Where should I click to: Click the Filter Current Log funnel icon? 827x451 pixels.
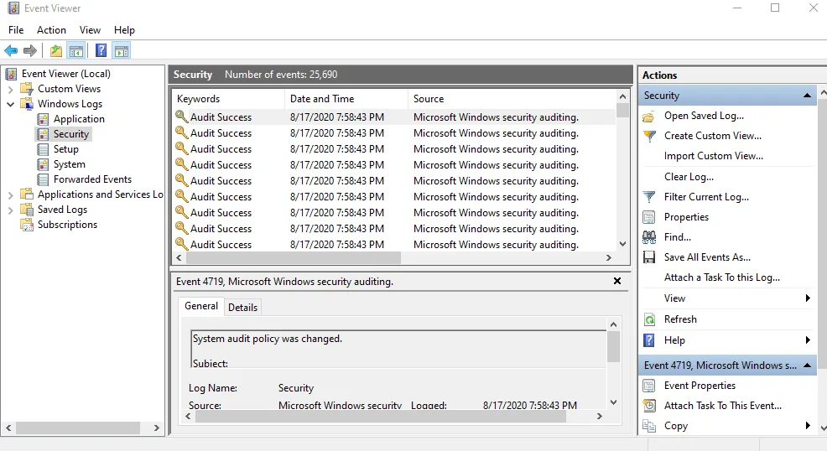click(x=649, y=197)
